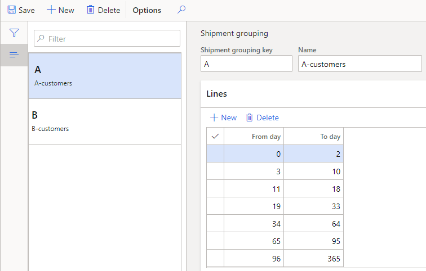This screenshot has width=426, height=271.
Task: Click the To day cell with value 33
Action: (313, 206)
